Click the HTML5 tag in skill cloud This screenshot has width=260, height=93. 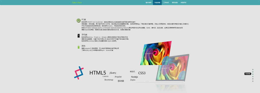(x=98, y=73)
